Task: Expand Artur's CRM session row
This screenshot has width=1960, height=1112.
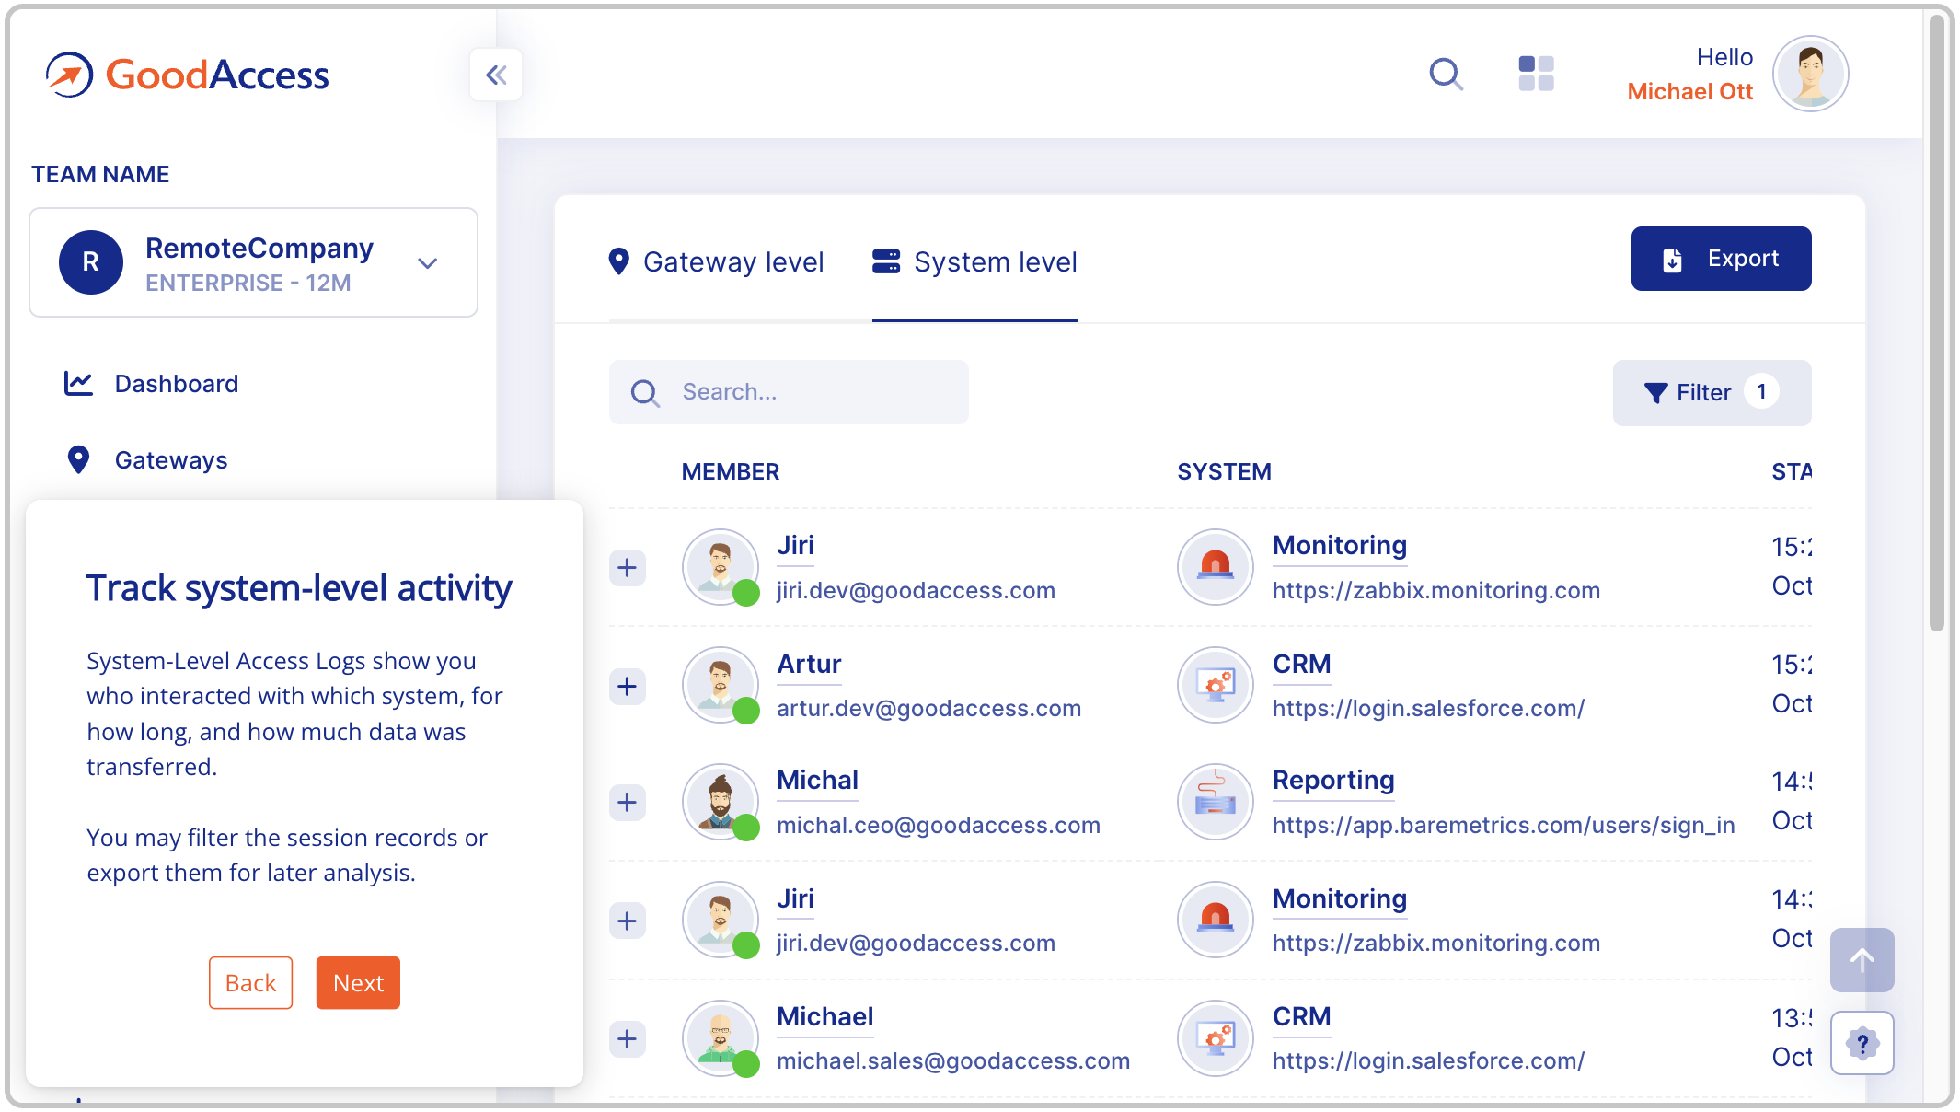Action: 628,686
